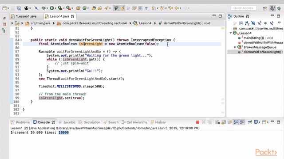Viewport: 284px width, 159px height.
Task: Select the Lesson4.java editor tab
Action: pyautogui.click(x=59, y=16)
